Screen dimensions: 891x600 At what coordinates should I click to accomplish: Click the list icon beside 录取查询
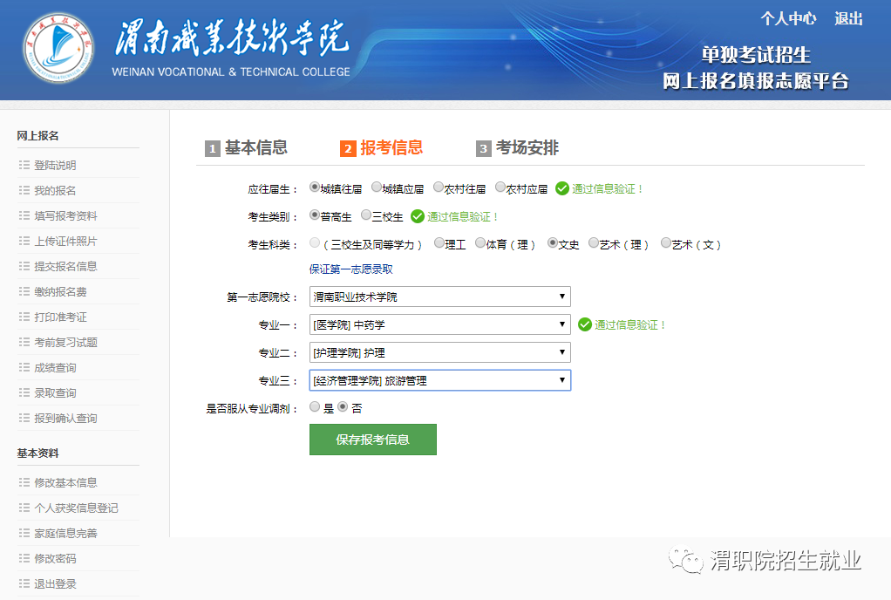(24, 392)
